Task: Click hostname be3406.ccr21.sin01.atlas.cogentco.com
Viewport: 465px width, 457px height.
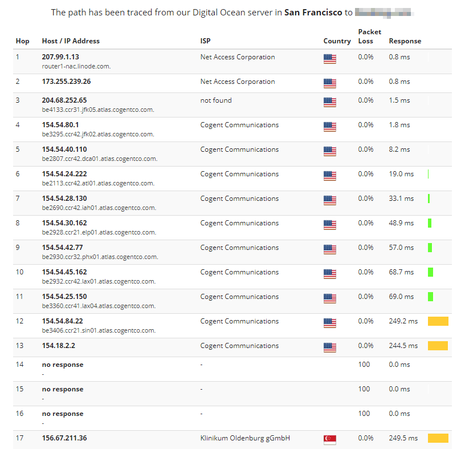Action: pyautogui.click(x=98, y=330)
